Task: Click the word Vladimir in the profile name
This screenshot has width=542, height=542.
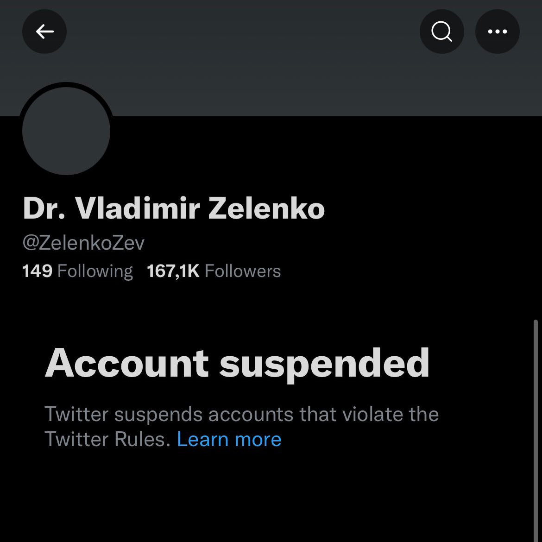Action: [137, 208]
